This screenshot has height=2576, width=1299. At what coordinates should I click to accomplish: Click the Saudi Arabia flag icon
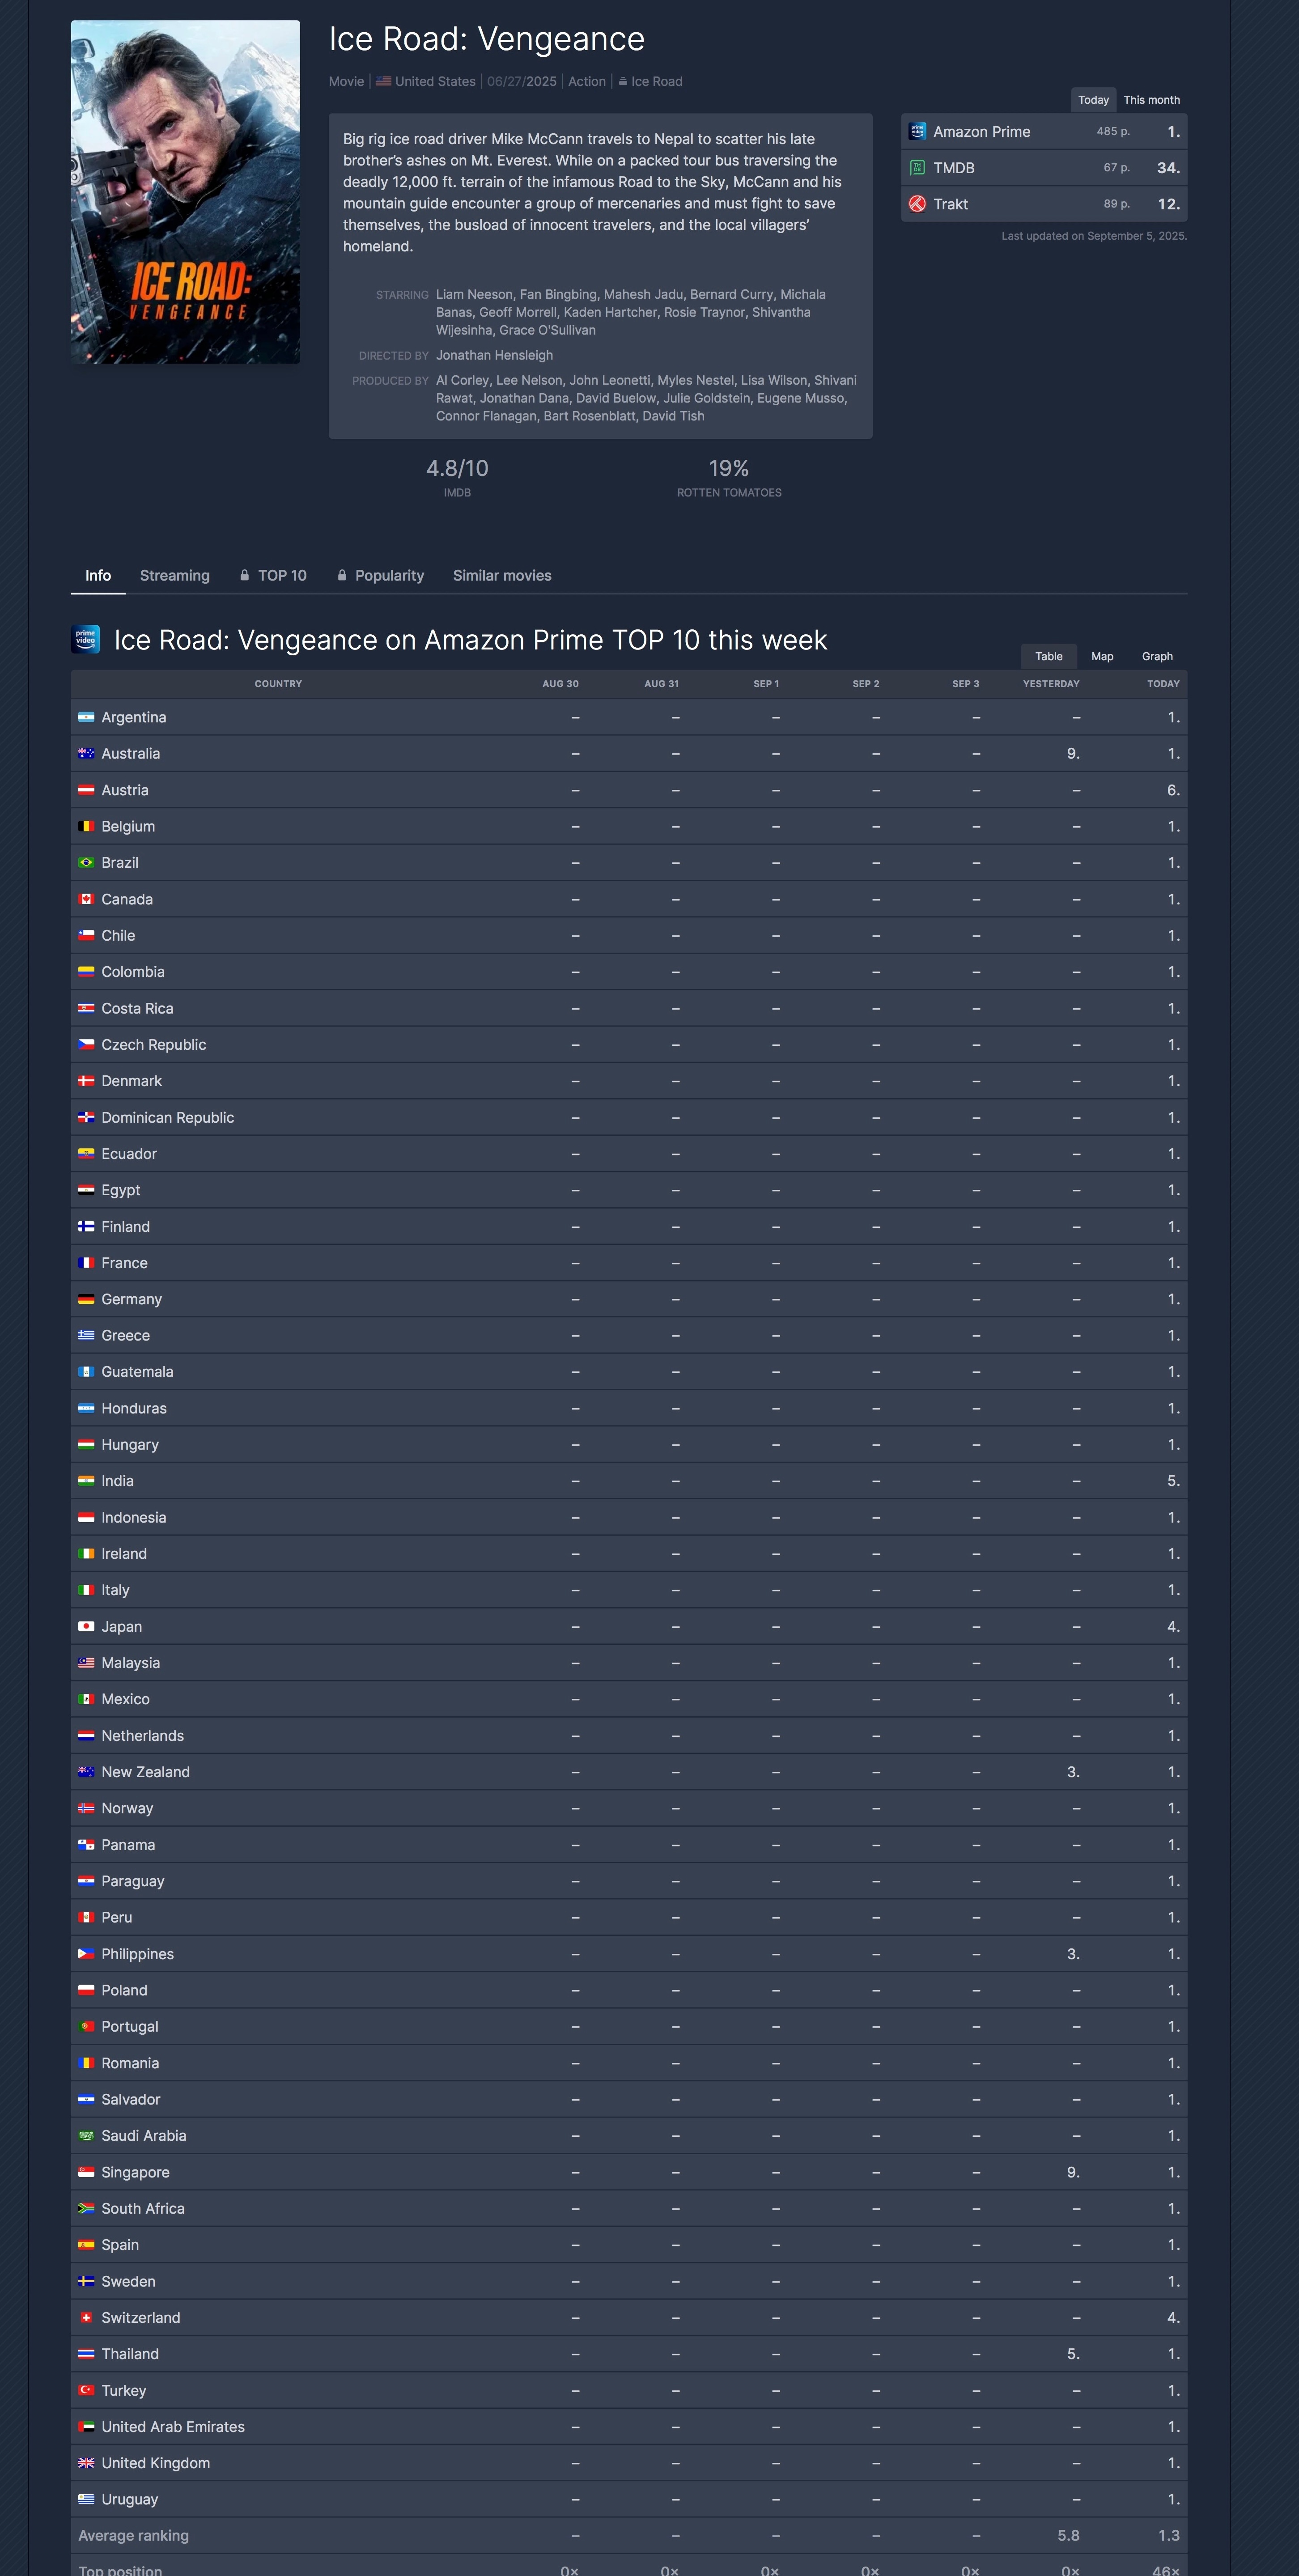(86, 2136)
